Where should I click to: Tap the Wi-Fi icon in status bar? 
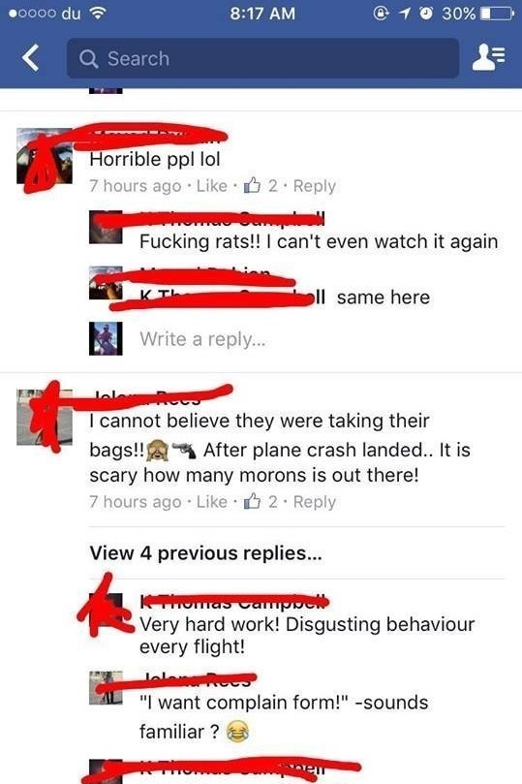click(x=98, y=14)
